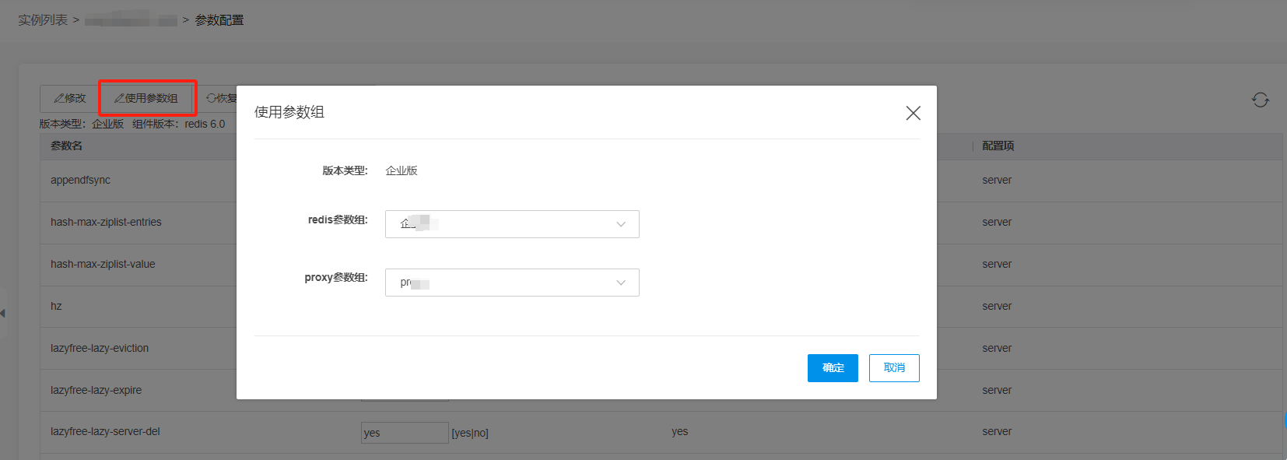Viewport: 1287px width, 460px height.
Task: Click the 参数名 column header
Action: [x=67, y=146]
